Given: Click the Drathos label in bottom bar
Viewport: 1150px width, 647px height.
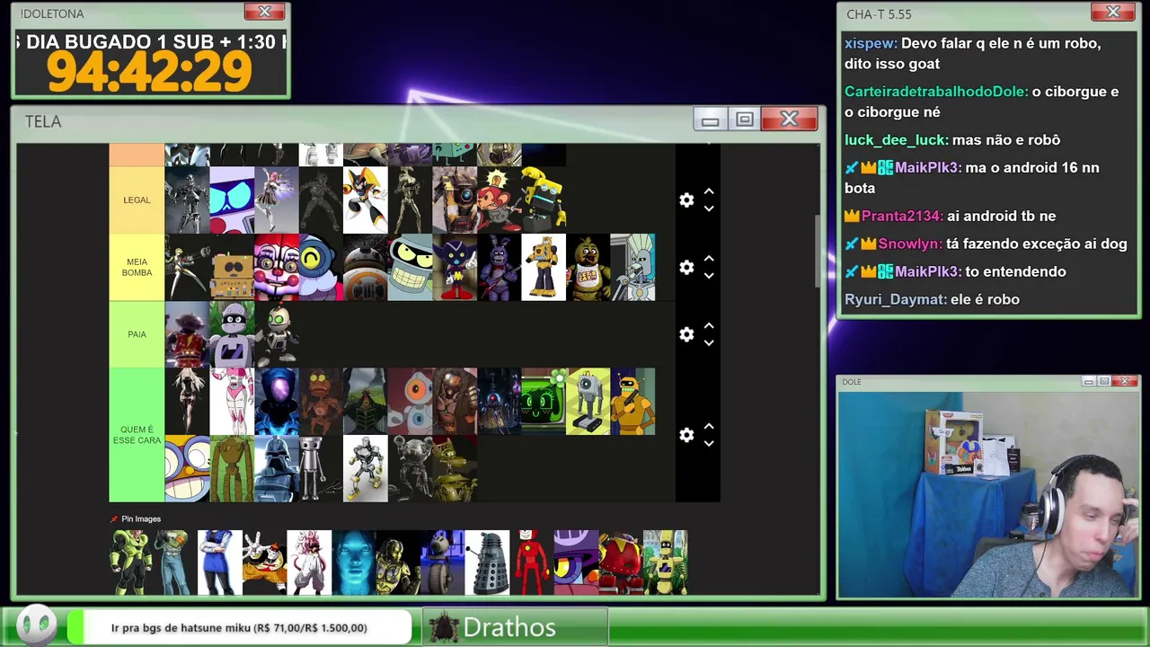Looking at the screenshot, I should click(x=509, y=627).
